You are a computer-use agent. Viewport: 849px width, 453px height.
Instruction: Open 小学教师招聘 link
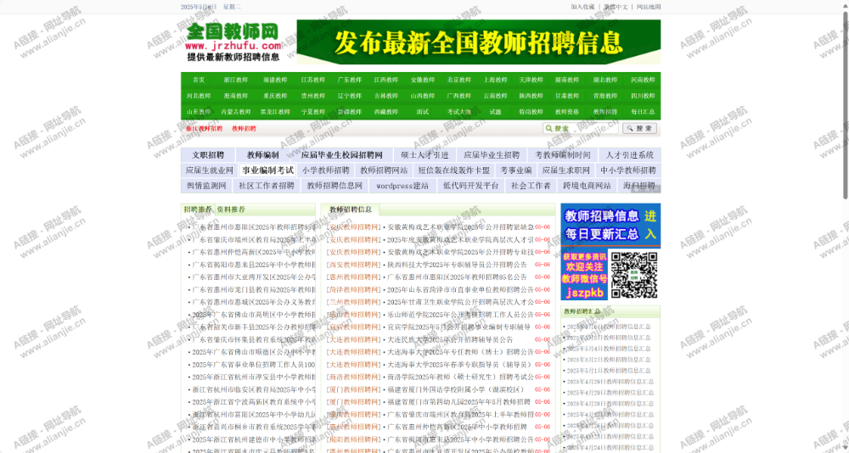326,171
